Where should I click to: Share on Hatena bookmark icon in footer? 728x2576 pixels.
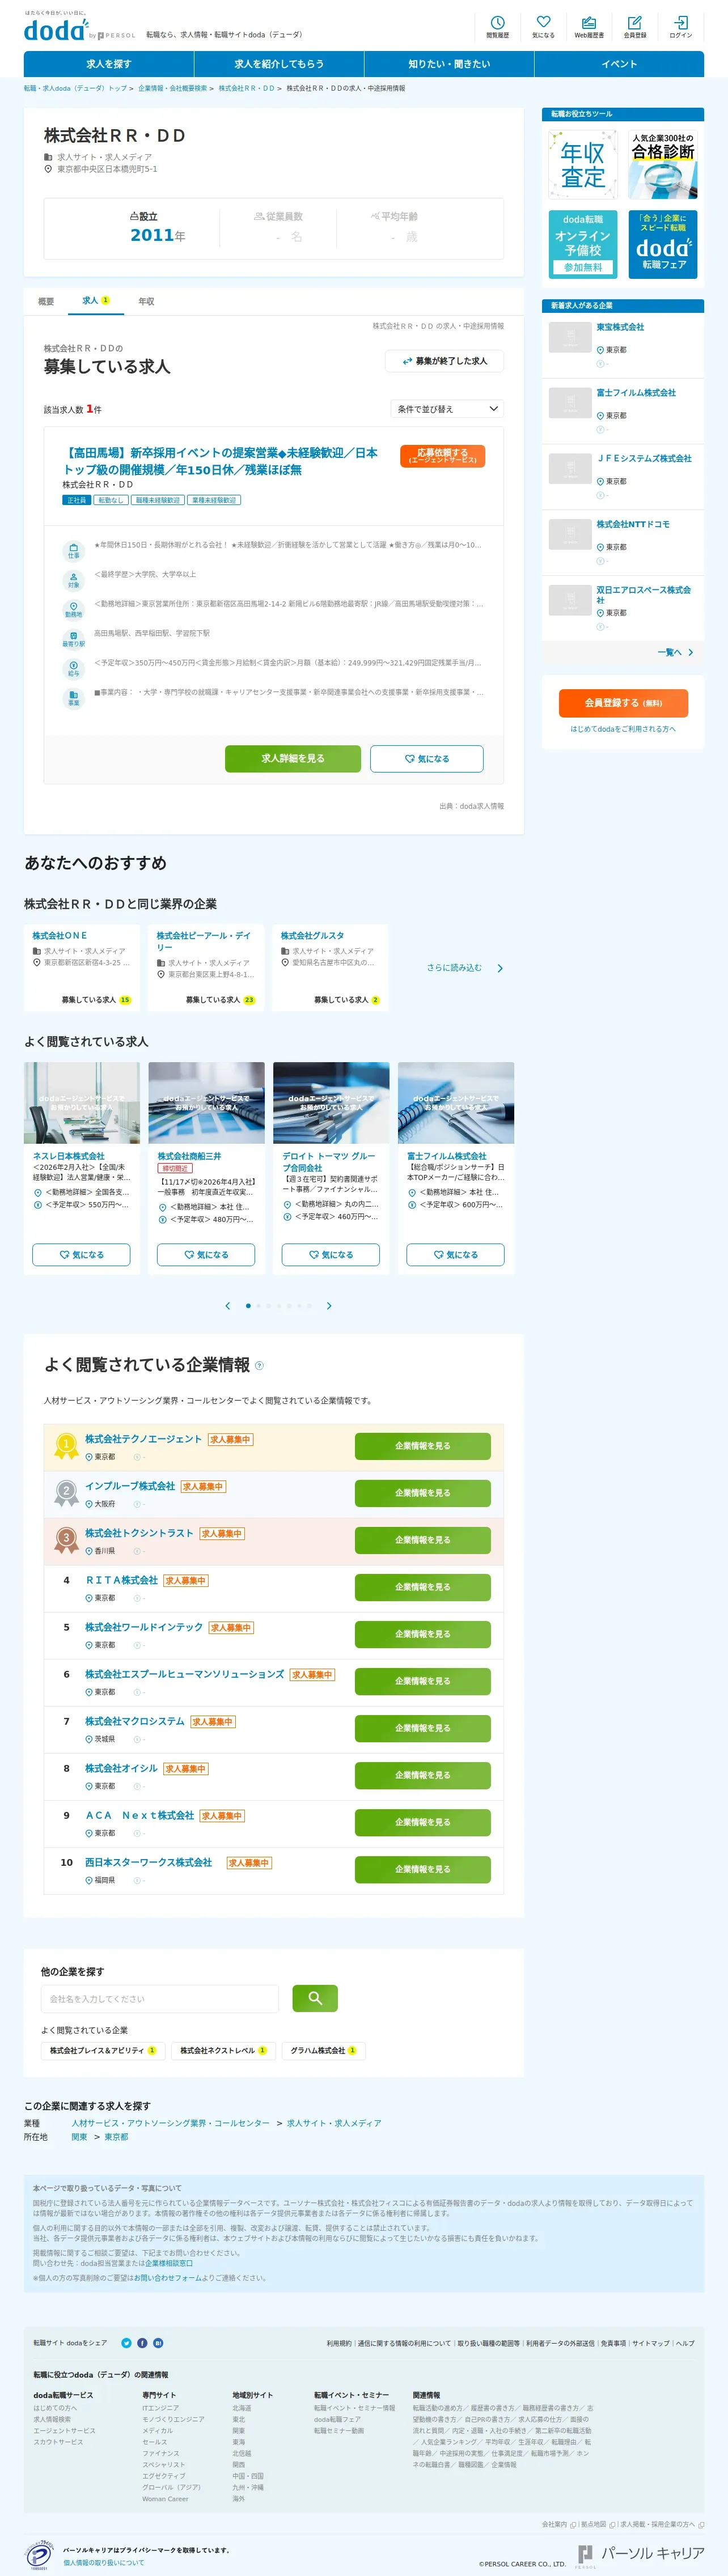tap(158, 2343)
